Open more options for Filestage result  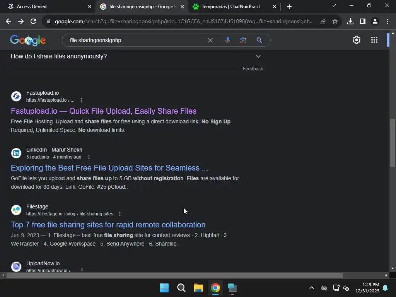pyautogui.click(x=120, y=214)
